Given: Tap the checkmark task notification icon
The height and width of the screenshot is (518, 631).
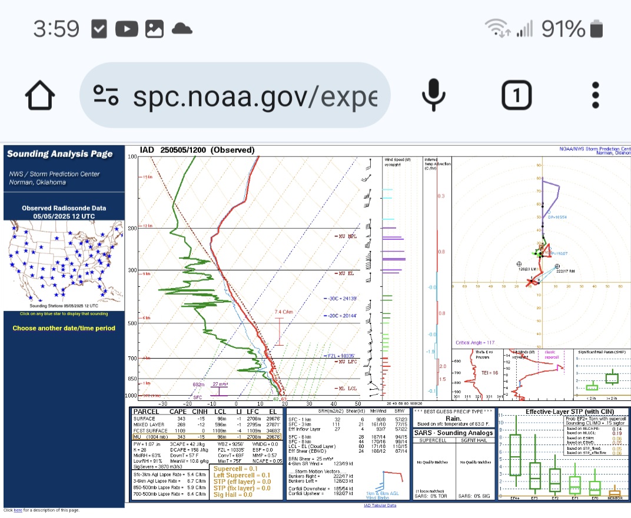Looking at the screenshot, I should (99, 29).
